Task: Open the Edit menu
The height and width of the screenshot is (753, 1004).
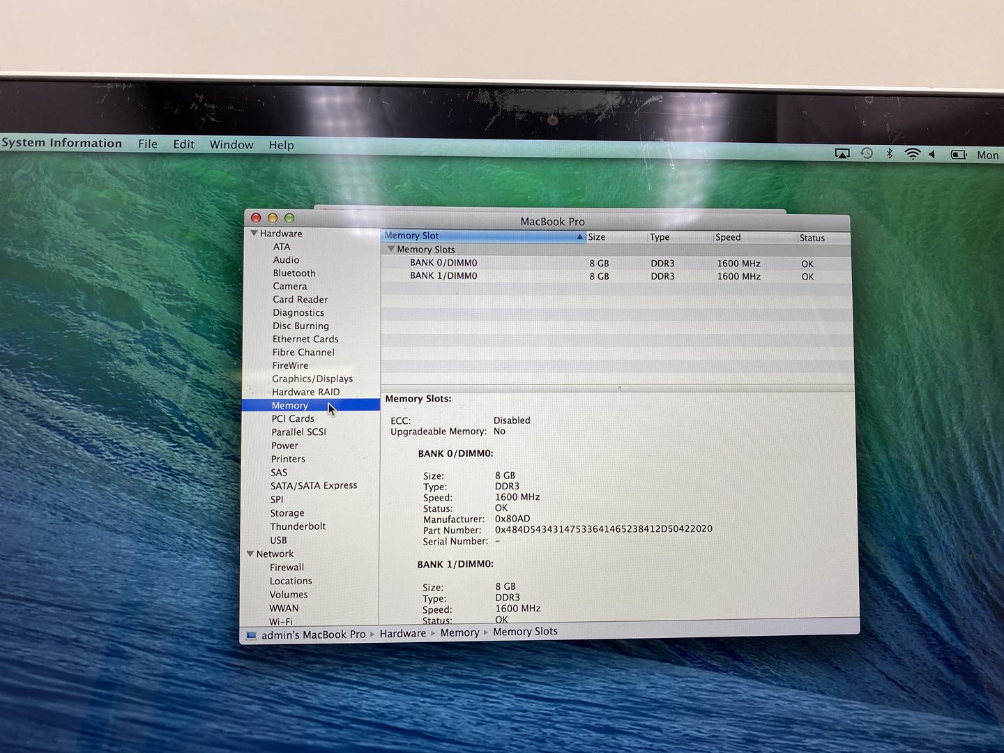Action: pyautogui.click(x=184, y=144)
